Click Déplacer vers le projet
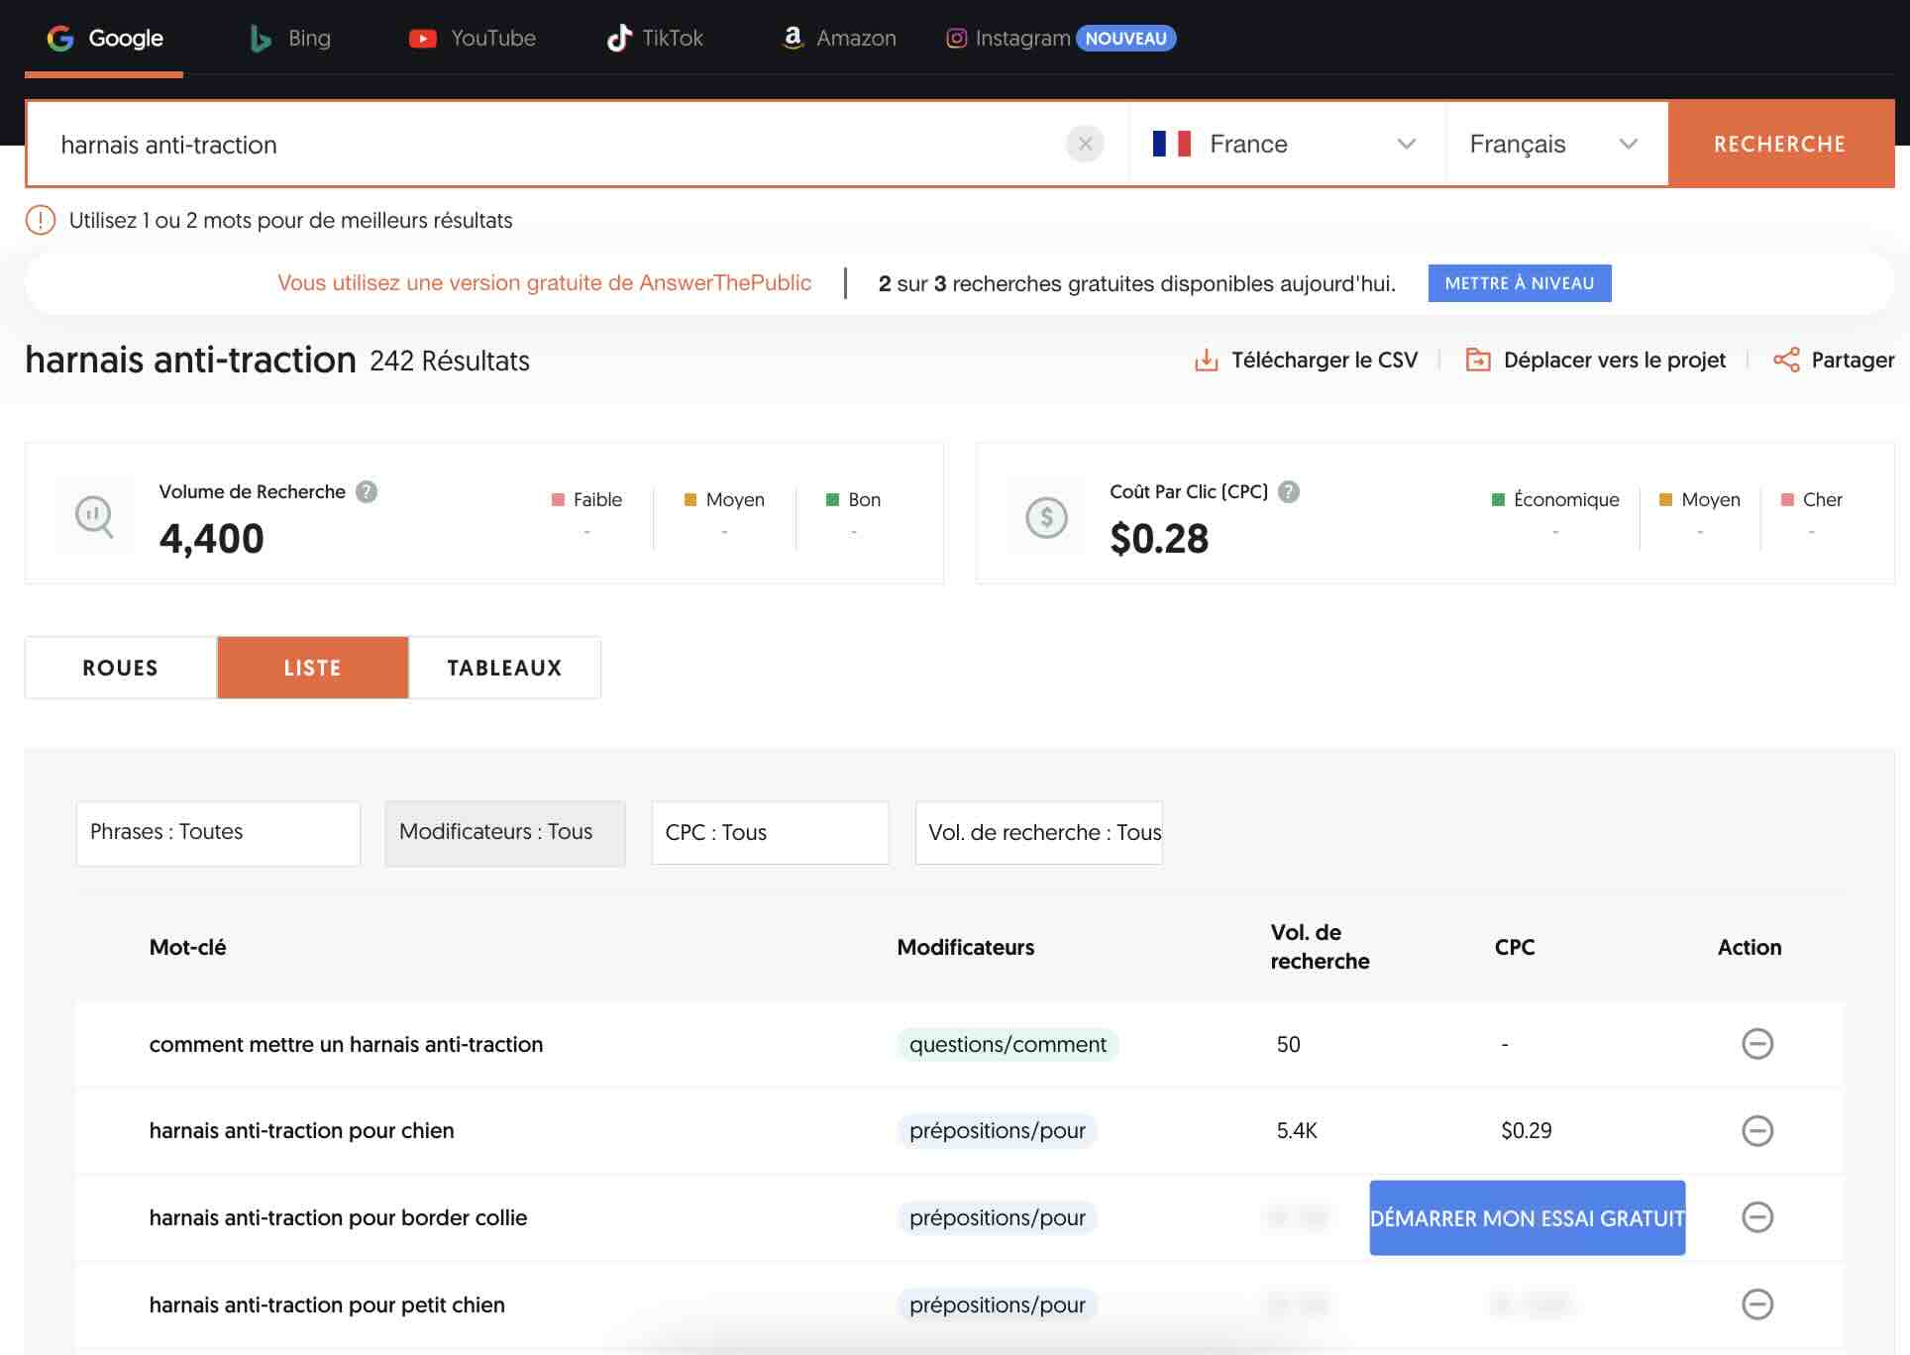This screenshot has width=1910, height=1355. click(1596, 360)
